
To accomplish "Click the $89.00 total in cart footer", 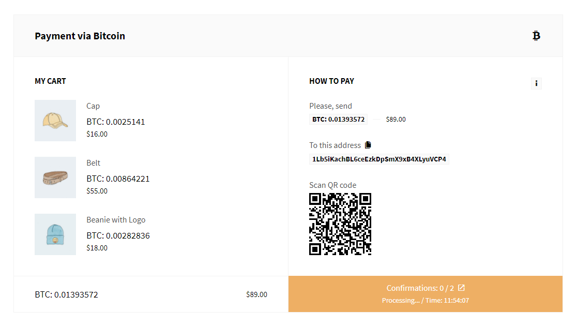I will [x=256, y=294].
